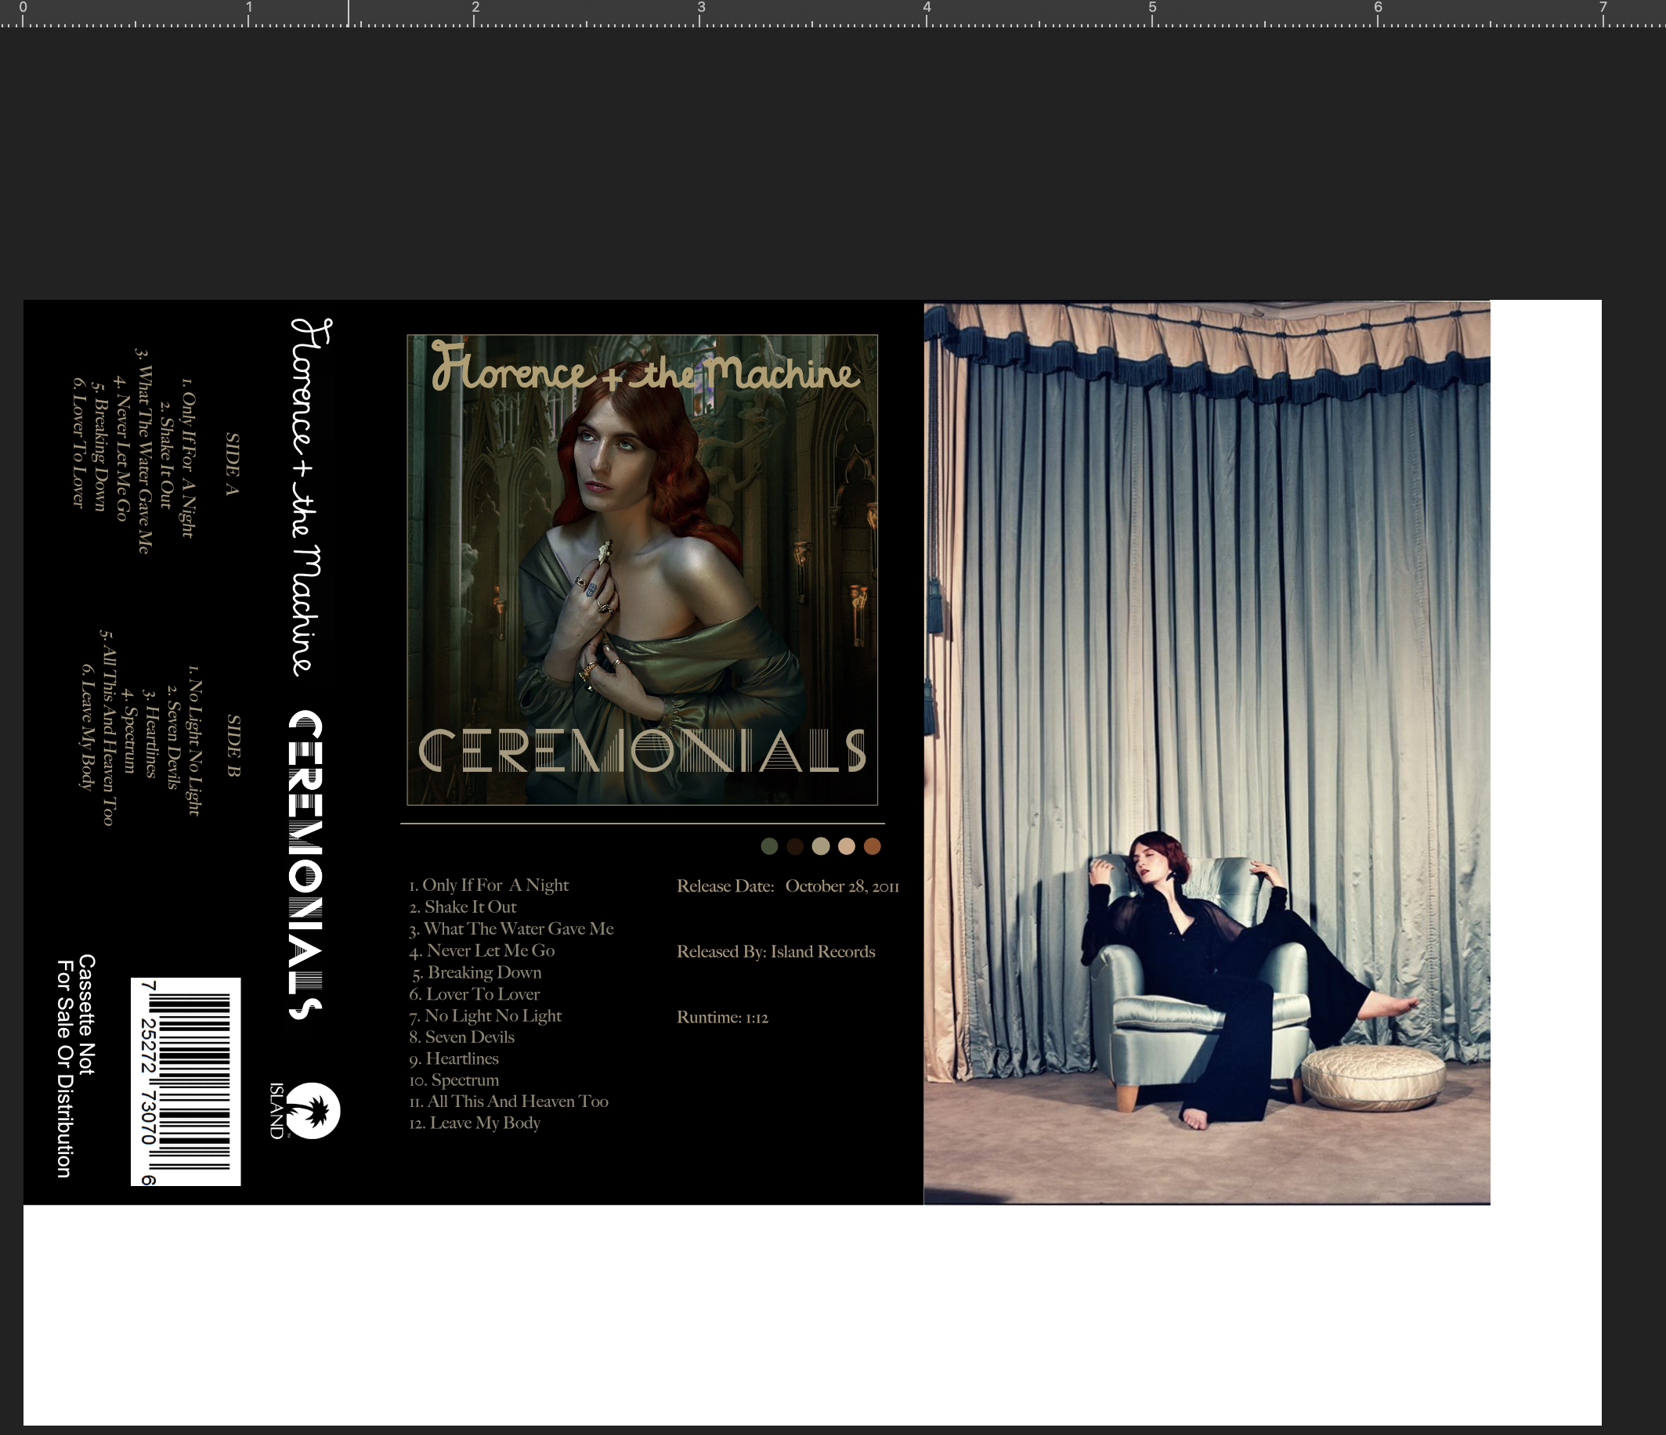Screen dimensions: 1666x1435
Task: Select '8. Seven Devils' track line
Action: (461, 1037)
